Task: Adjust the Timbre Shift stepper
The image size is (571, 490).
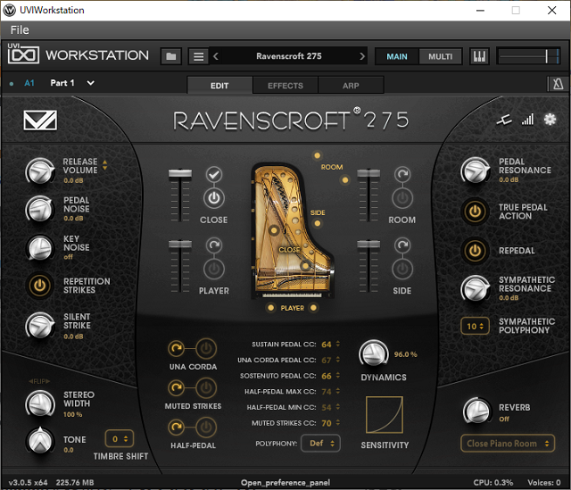Action: [x=120, y=438]
